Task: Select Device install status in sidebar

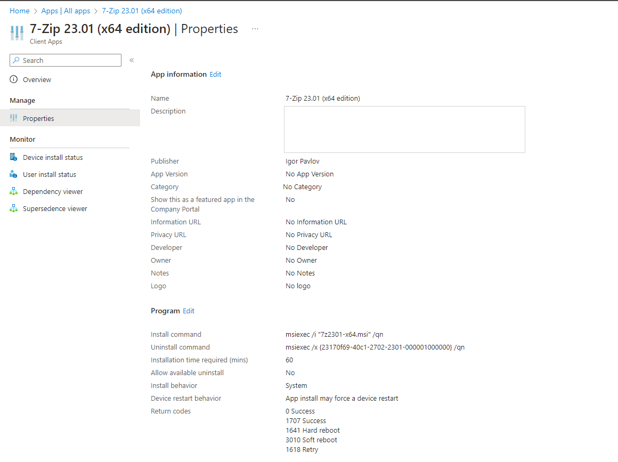Action: pyautogui.click(x=53, y=157)
